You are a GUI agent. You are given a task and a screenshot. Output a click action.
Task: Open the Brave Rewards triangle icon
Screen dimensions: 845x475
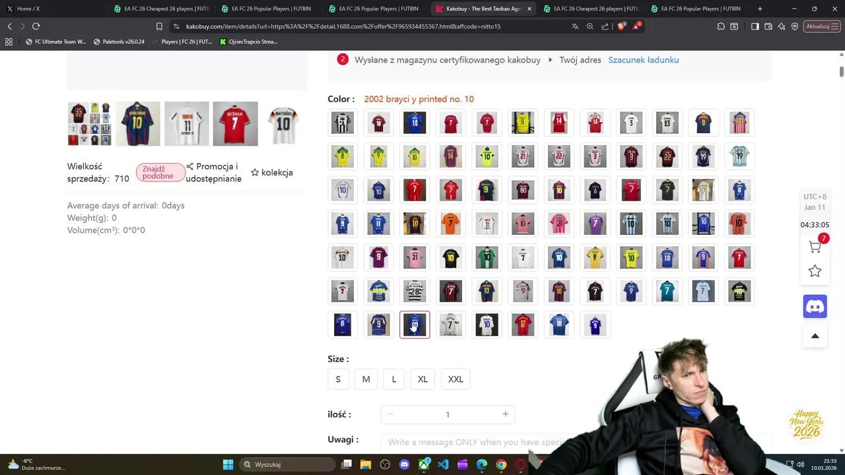(636, 26)
